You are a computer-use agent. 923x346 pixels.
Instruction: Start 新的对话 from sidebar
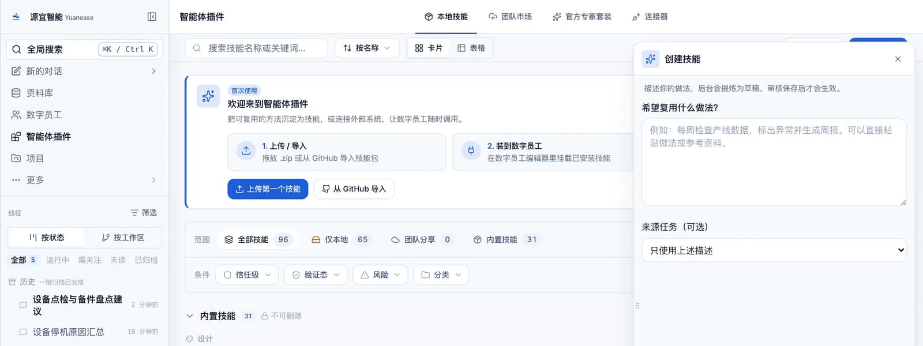click(44, 71)
